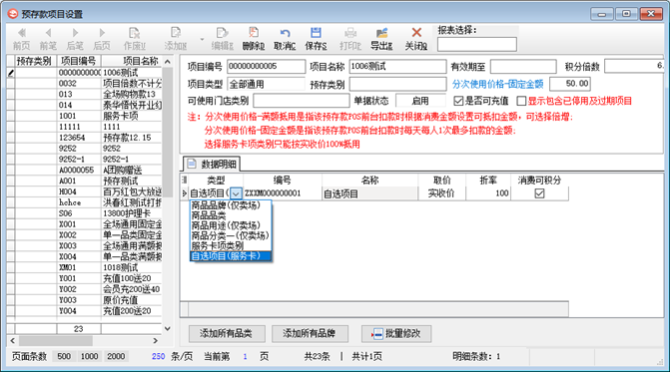
Task: Open the 单据状态 box showing 启用
Action: point(420,101)
